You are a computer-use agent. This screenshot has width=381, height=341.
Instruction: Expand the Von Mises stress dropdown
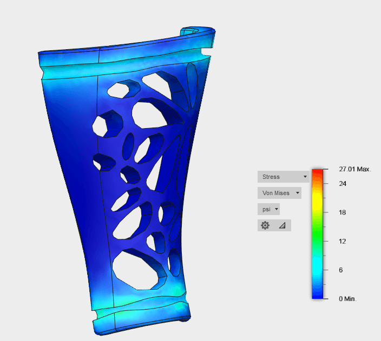(x=279, y=193)
